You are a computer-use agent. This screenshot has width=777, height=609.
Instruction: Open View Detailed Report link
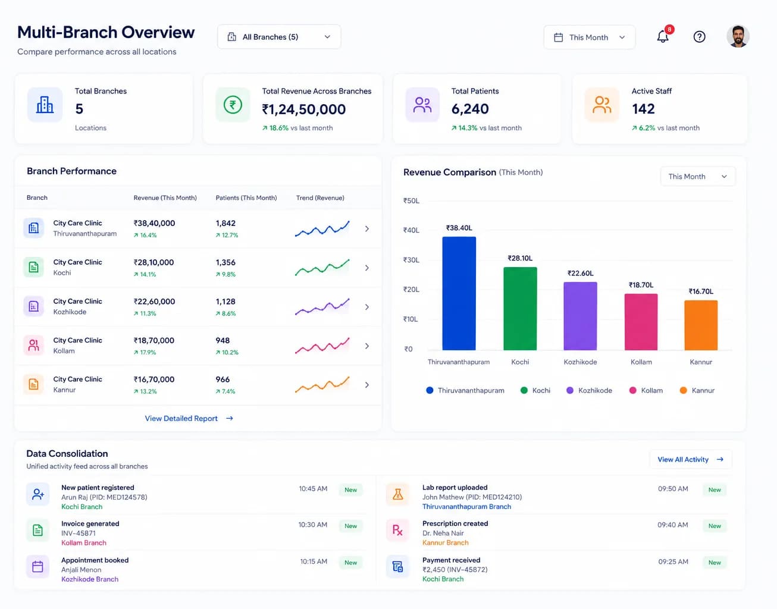pyautogui.click(x=189, y=419)
